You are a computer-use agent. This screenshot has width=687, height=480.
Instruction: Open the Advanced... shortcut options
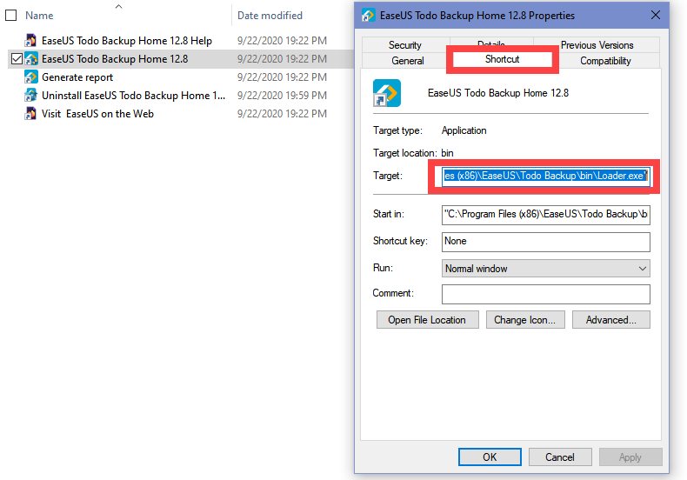pos(610,320)
